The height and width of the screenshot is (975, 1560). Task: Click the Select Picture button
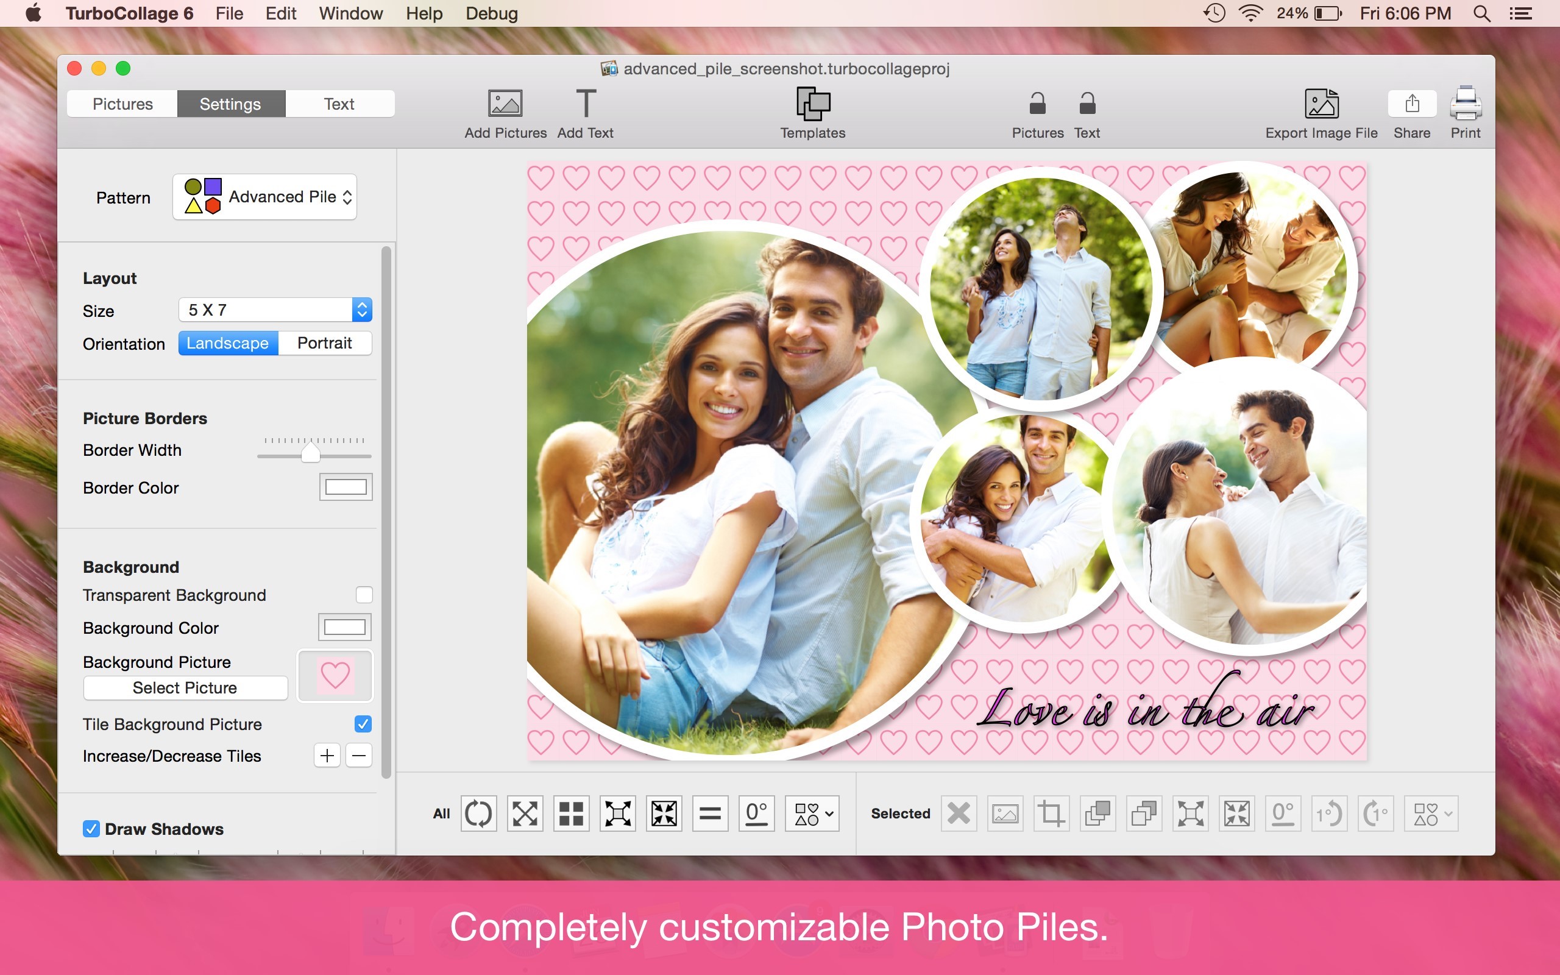click(185, 687)
